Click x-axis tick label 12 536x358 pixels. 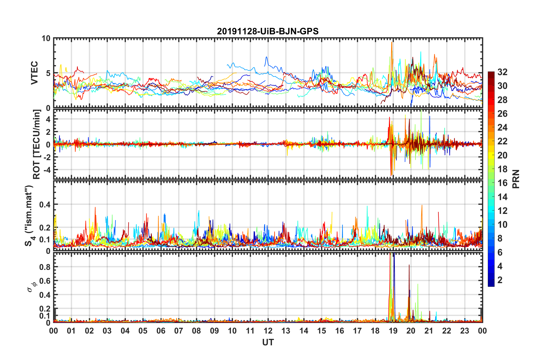(268, 331)
